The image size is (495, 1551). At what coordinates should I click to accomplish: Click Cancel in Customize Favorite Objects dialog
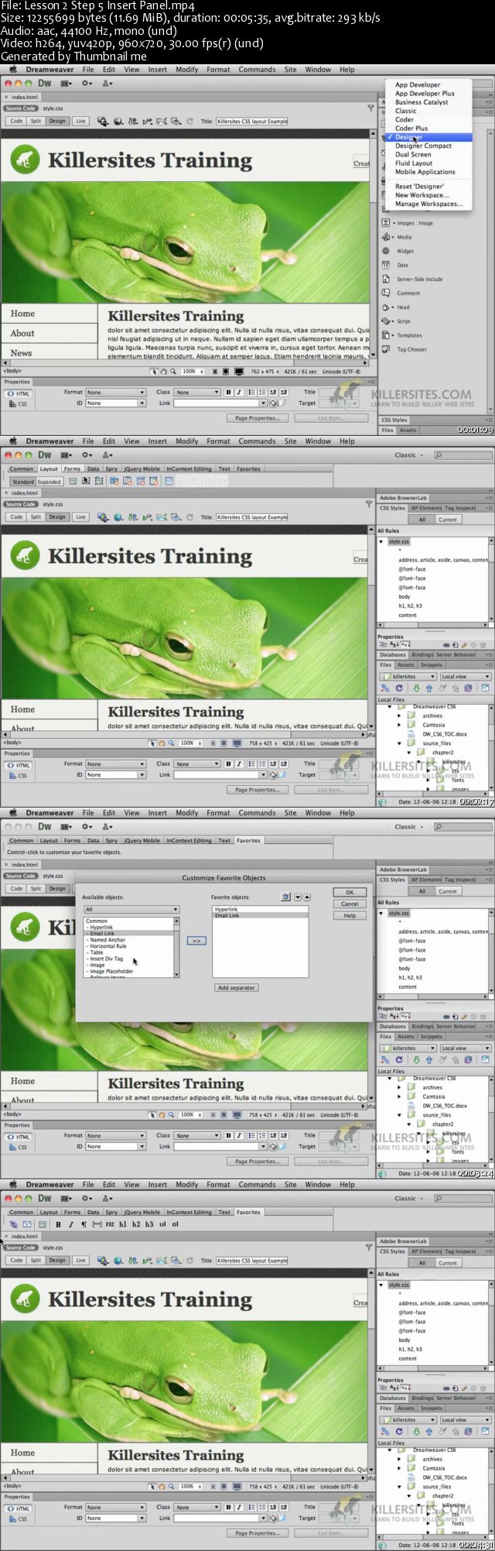[350, 904]
